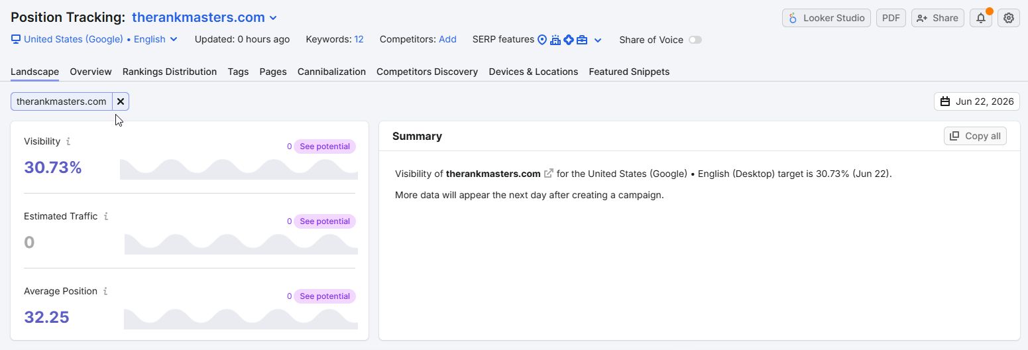This screenshot has height=350, width=1028.
Task: Click the Keywords 12 link
Action: pos(359,39)
